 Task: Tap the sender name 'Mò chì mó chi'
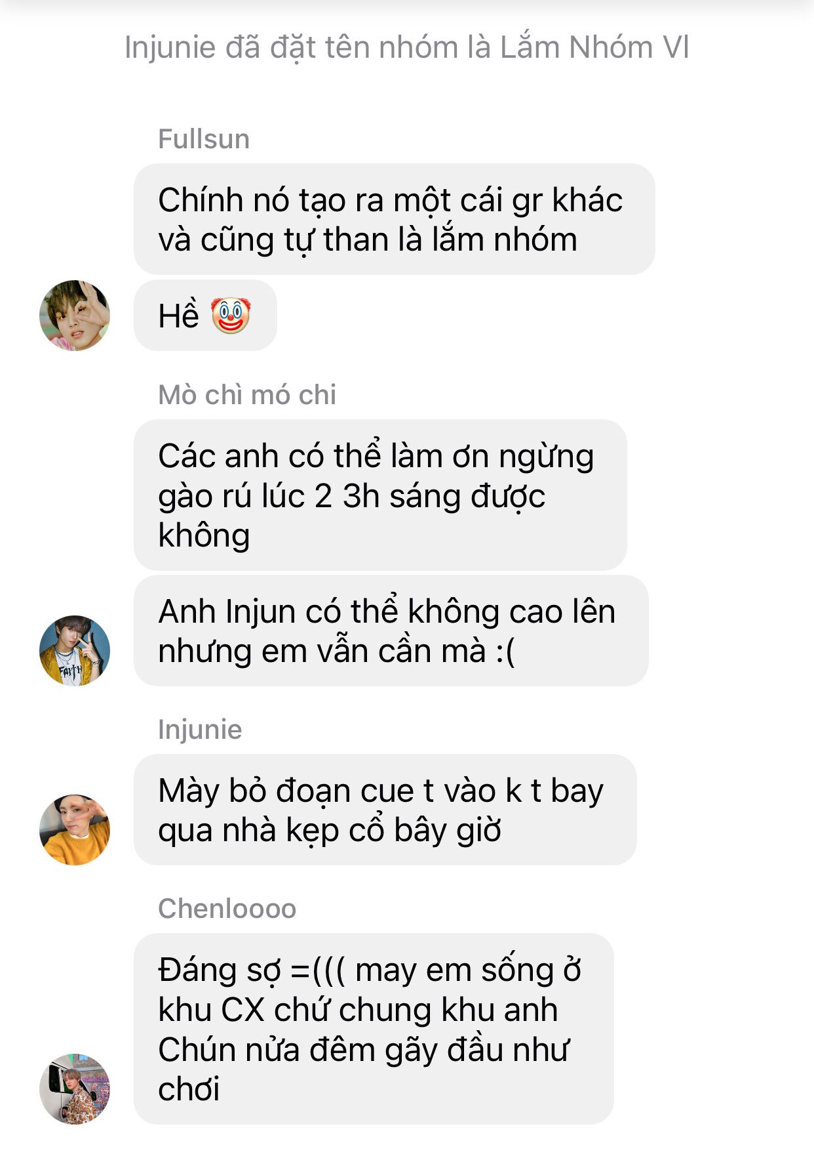[247, 395]
